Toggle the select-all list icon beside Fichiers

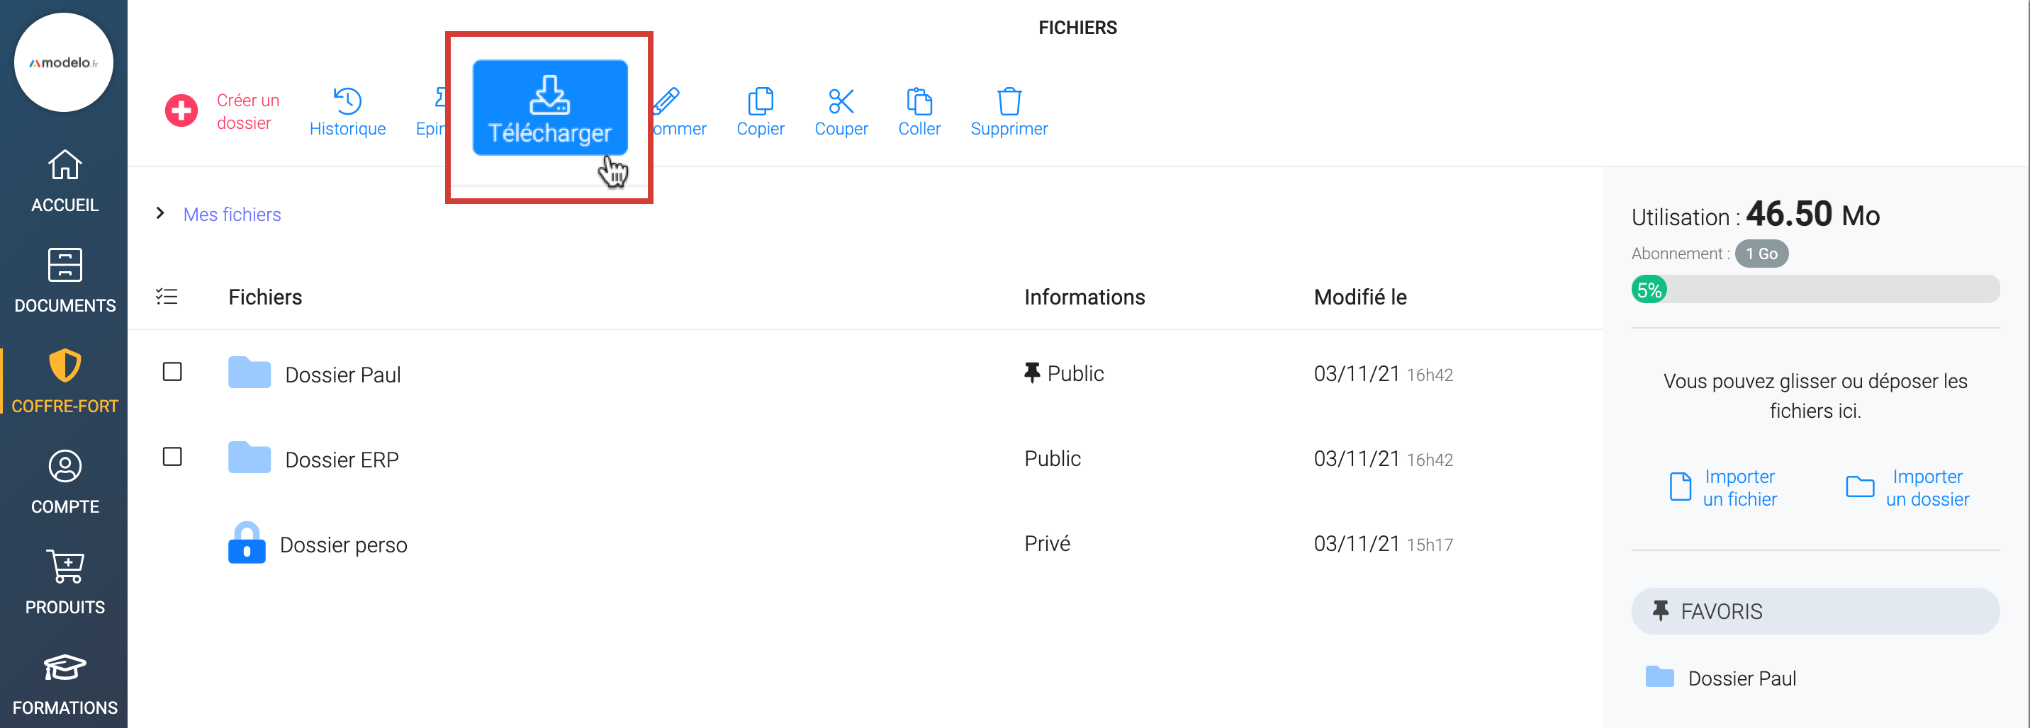click(167, 297)
